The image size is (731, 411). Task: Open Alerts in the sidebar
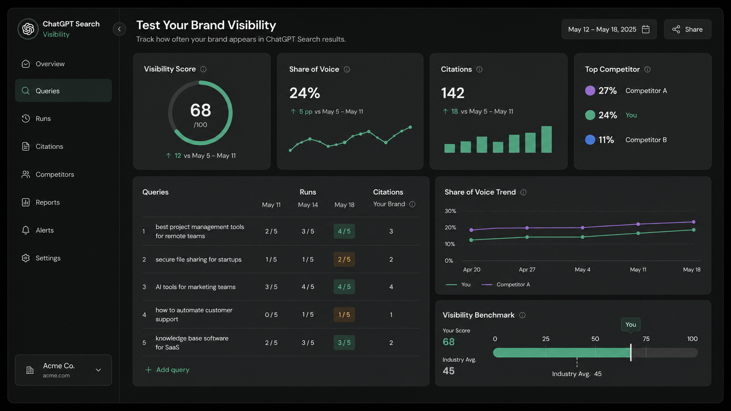click(x=63, y=230)
